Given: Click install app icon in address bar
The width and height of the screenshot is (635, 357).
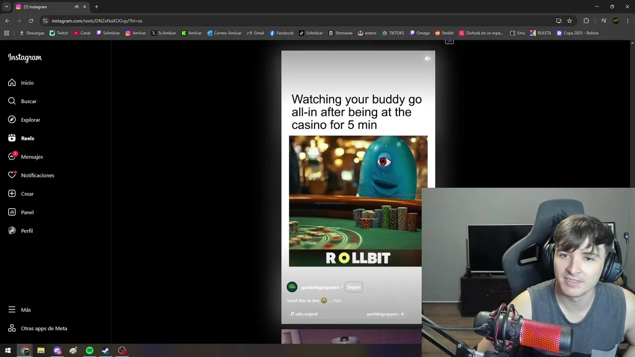Looking at the screenshot, I should [x=559, y=21].
